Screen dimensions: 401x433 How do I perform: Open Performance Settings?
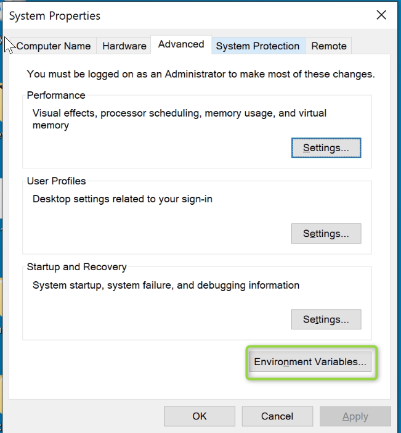(x=326, y=148)
